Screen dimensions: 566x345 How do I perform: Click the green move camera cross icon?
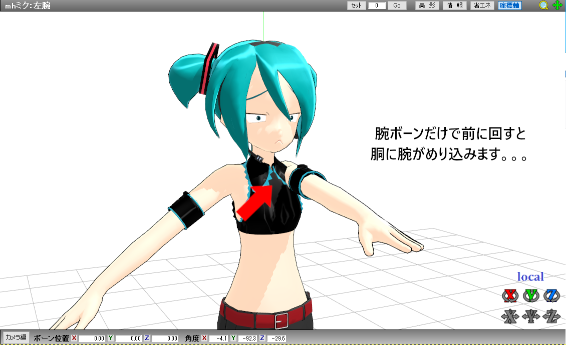(557, 5)
